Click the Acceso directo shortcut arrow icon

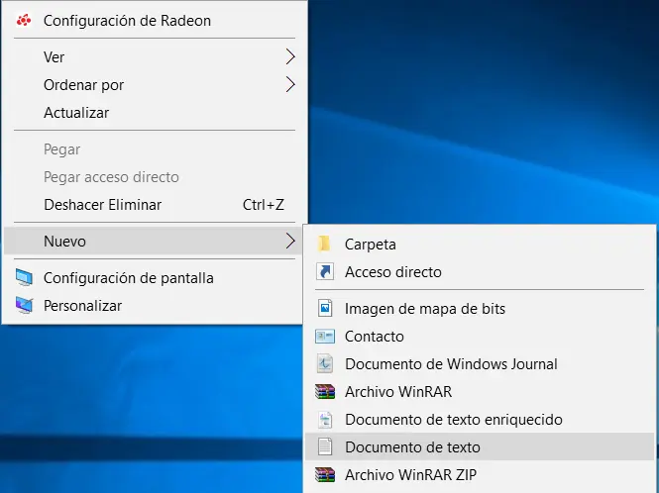click(x=325, y=271)
